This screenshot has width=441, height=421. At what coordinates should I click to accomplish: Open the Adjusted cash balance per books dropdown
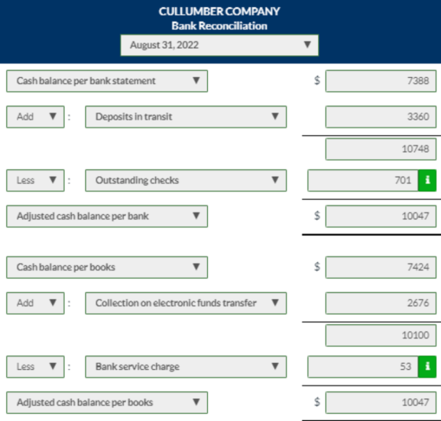(x=107, y=403)
